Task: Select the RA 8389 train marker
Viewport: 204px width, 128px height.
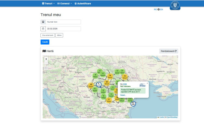Action: pyautogui.click(x=133, y=103)
